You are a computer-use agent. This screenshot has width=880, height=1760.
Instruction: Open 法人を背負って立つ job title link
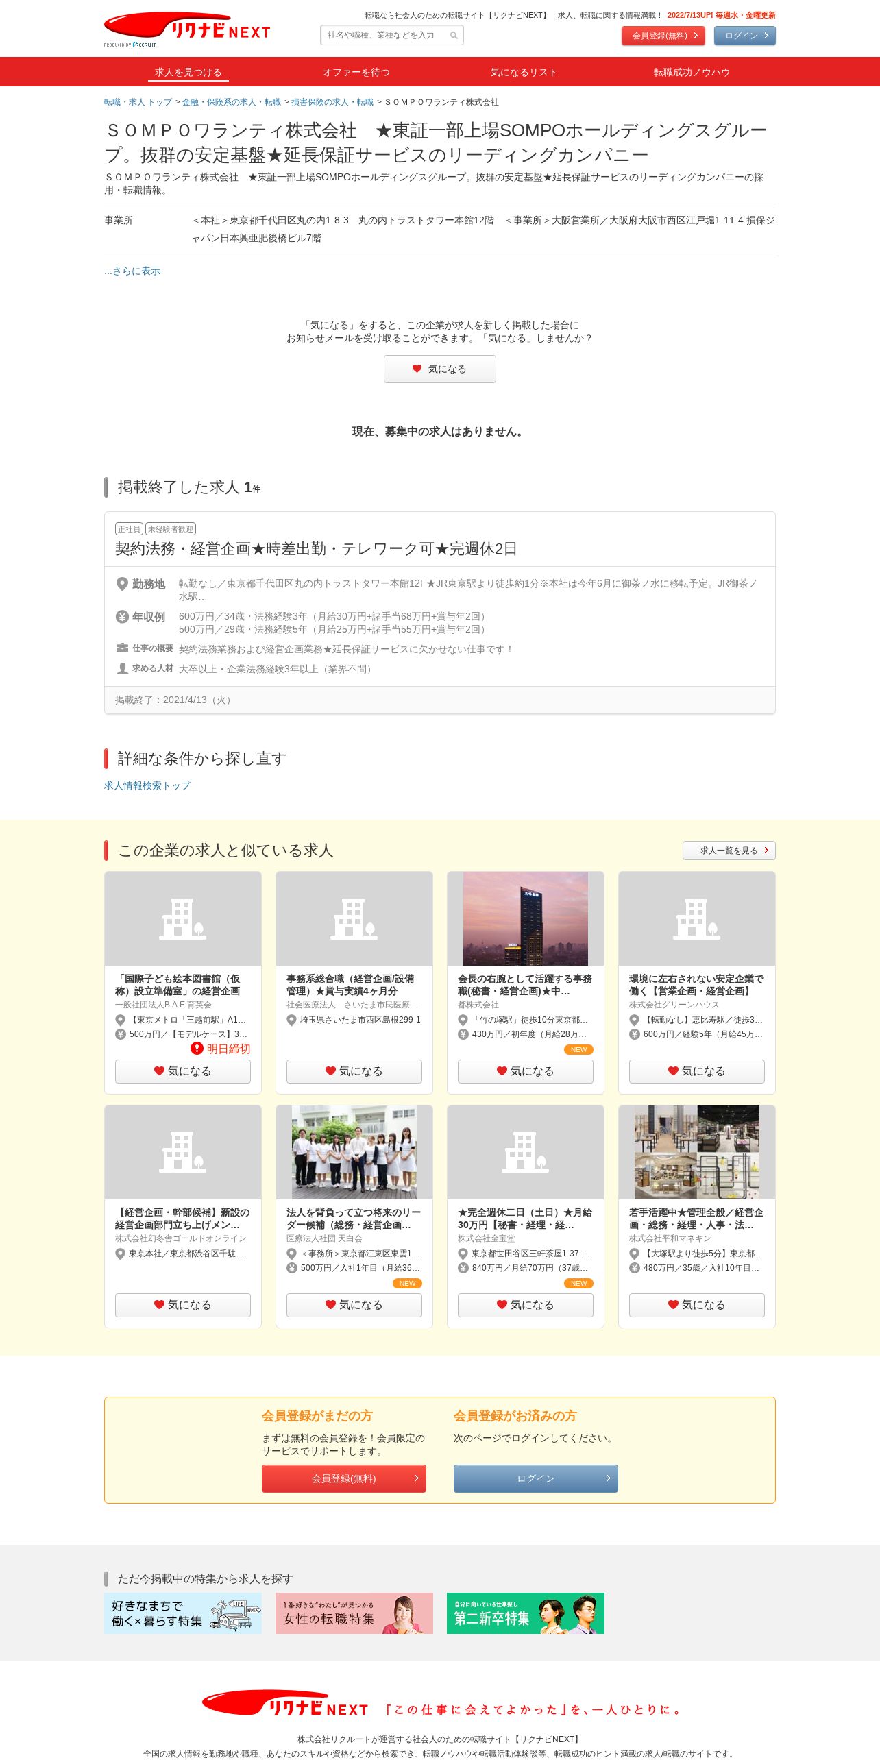pos(354,1219)
